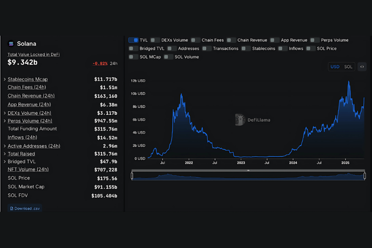Show the SOL Price series toggle

pos(311,48)
